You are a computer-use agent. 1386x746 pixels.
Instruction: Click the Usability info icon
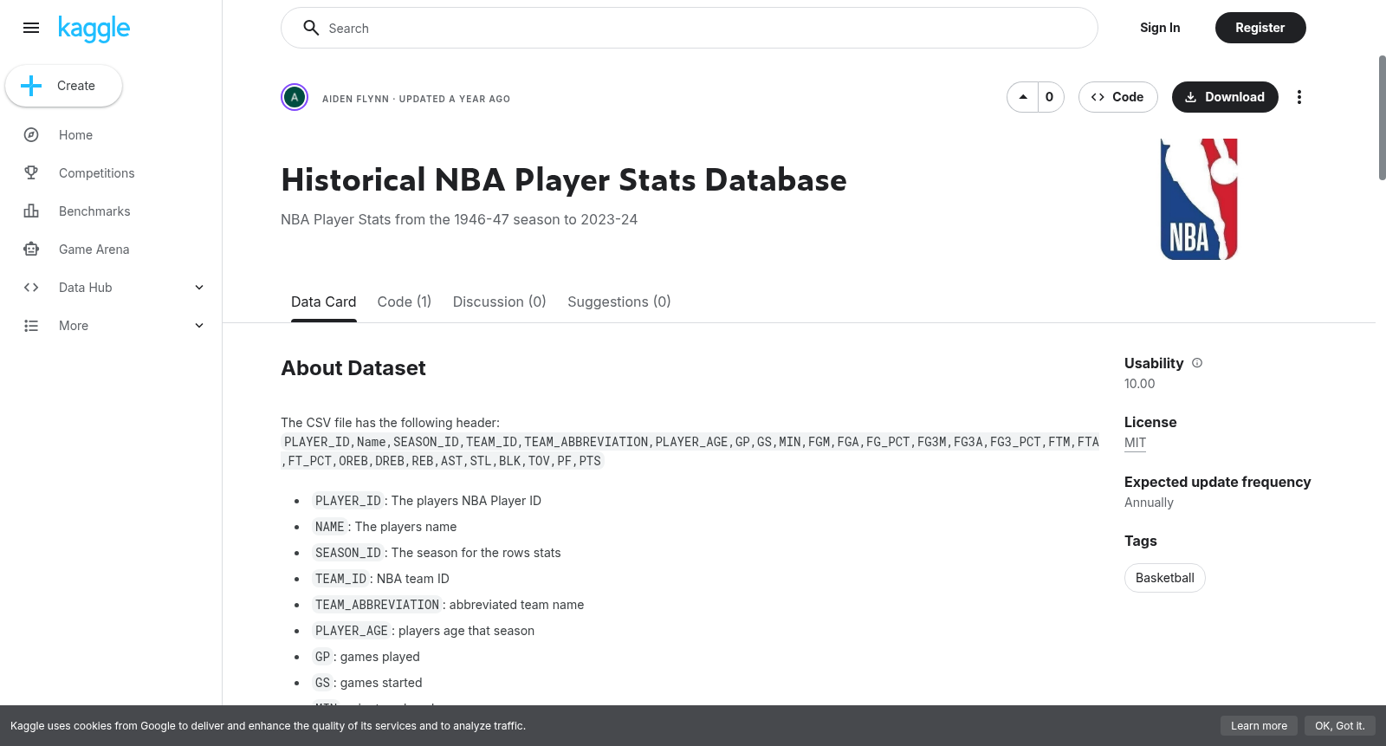[1197, 363]
